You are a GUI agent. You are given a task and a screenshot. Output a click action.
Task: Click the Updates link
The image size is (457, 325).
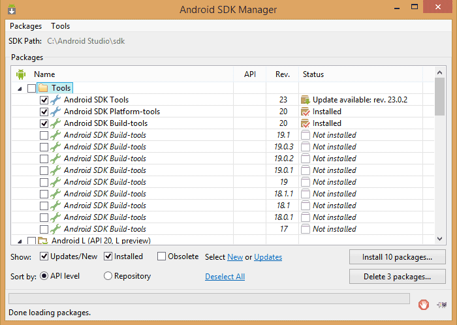click(x=268, y=257)
